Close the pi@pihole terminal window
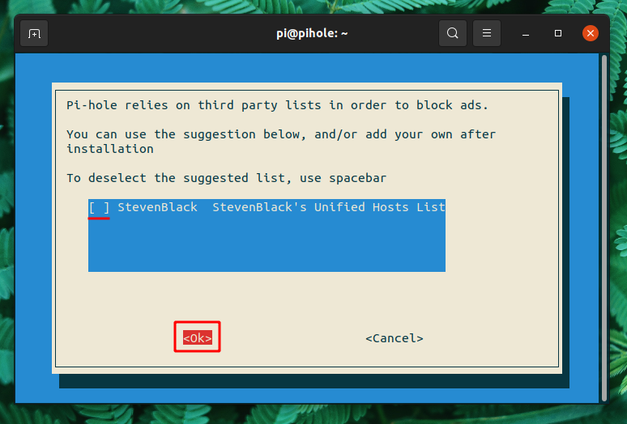627x424 pixels. point(591,33)
